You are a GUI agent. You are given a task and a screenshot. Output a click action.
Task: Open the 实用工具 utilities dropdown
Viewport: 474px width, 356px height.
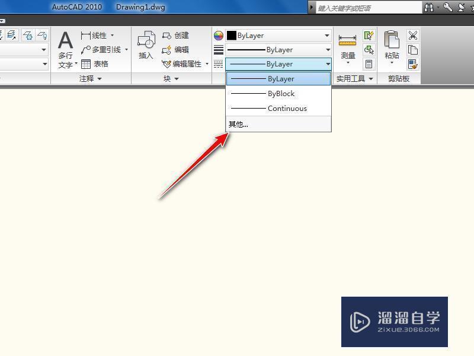pos(370,78)
